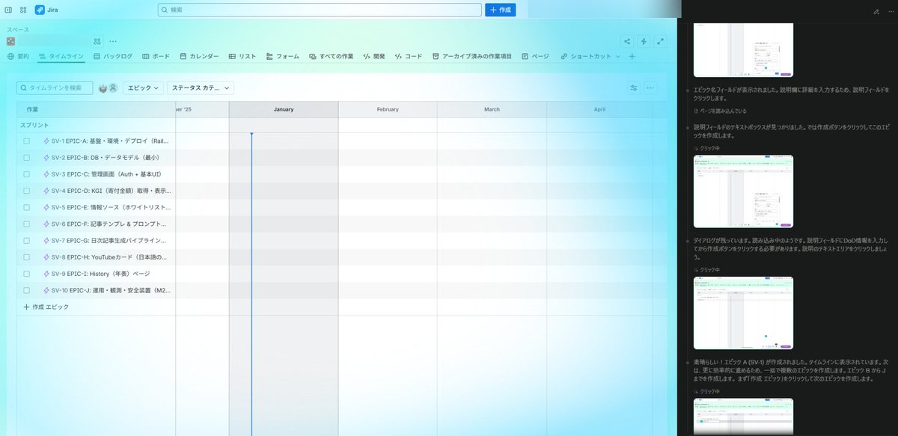This screenshot has height=436, width=898.
Task: Click epic icon of SV-9 History row
Action: [x=46, y=274]
